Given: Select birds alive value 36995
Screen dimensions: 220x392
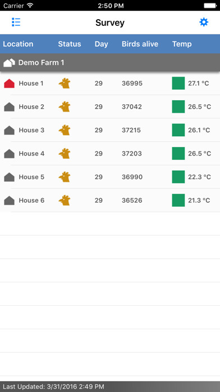Looking at the screenshot, I should pyautogui.click(x=132, y=83).
